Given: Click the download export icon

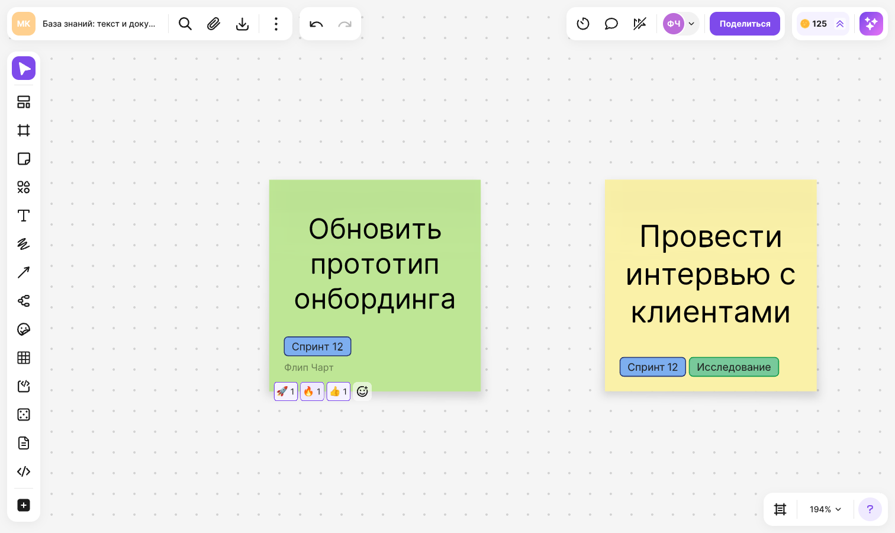Looking at the screenshot, I should (x=242, y=24).
